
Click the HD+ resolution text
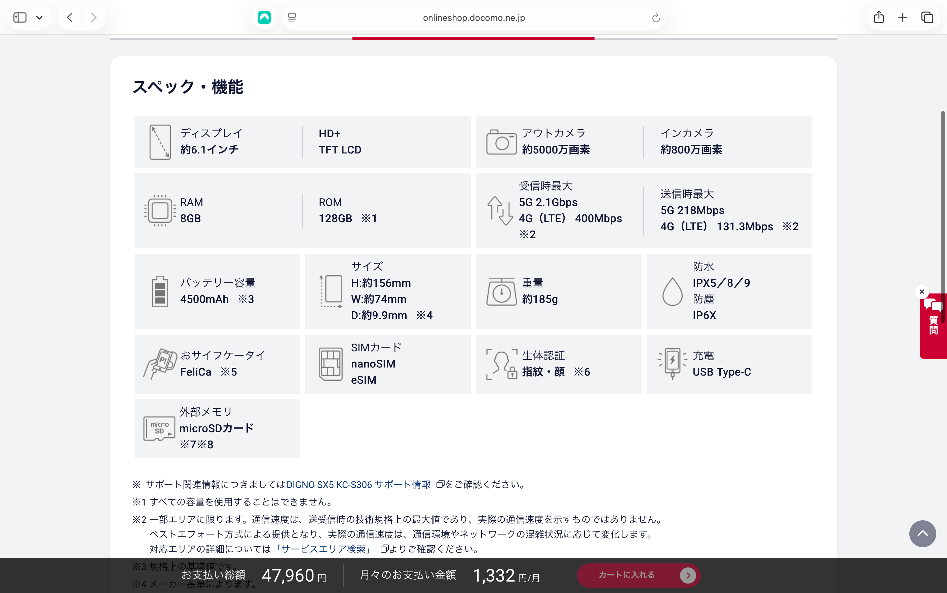330,133
